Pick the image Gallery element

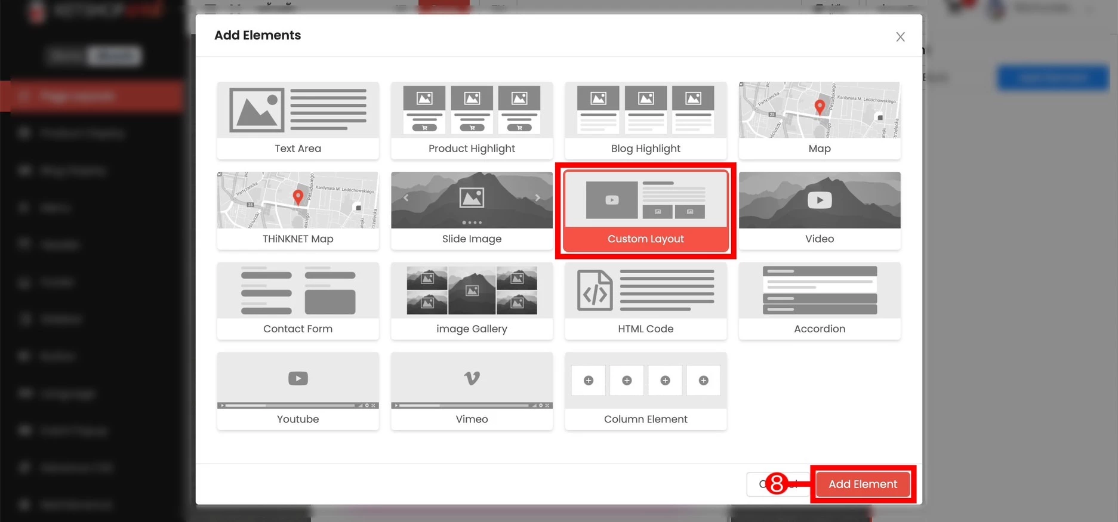click(x=472, y=301)
